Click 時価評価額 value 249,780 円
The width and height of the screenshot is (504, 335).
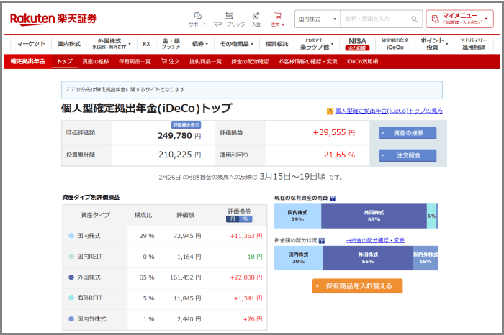coord(179,136)
